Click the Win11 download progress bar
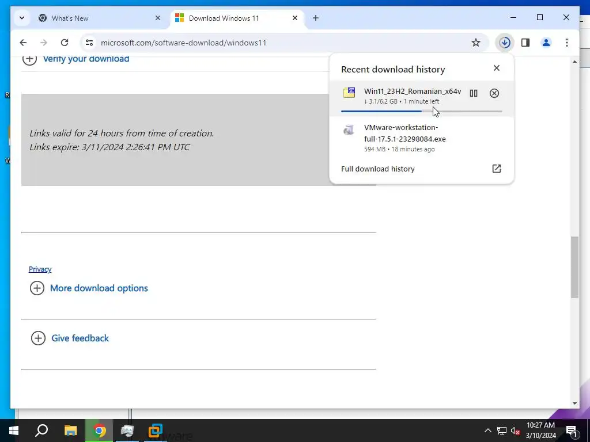 tap(421, 111)
